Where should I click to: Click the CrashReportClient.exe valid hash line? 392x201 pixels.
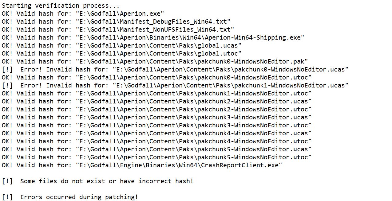coord(142,165)
